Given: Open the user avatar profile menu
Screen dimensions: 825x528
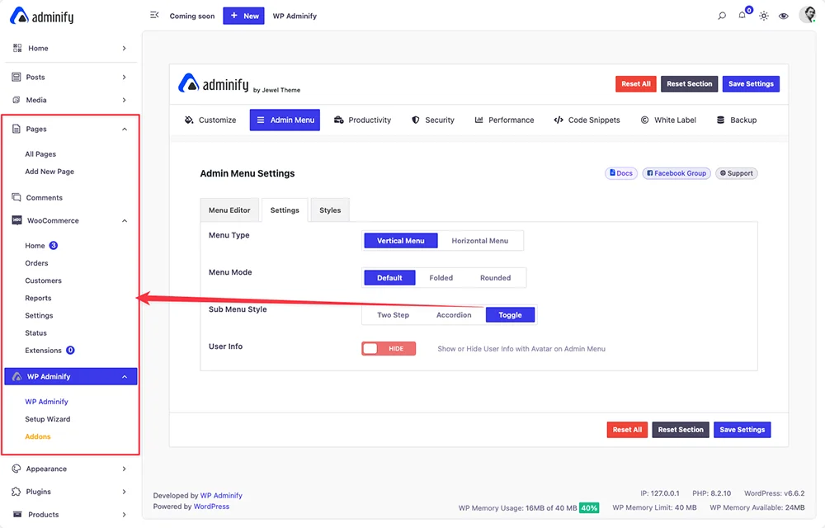Looking at the screenshot, I should point(808,15).
